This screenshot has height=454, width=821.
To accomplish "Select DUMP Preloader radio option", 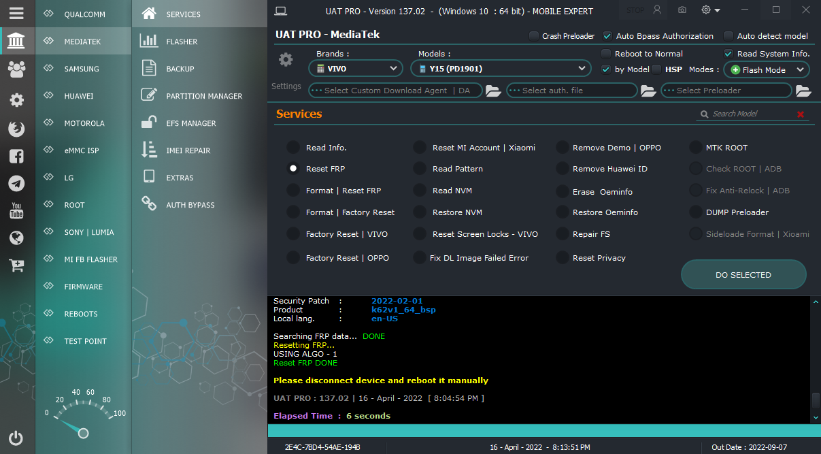I will pos(695,212).
